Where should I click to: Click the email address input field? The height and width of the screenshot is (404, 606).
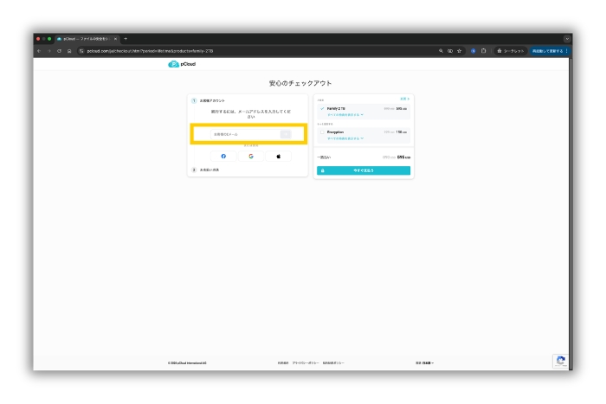235,134
